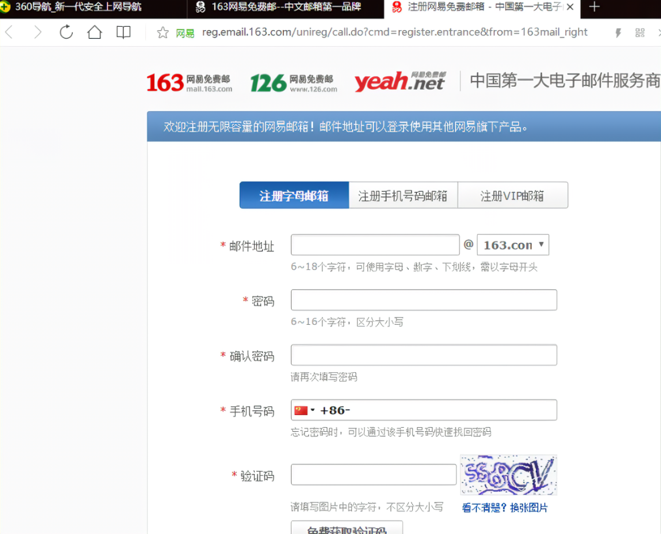Select the 注册字母邮箱 tab

click(294, 195)
